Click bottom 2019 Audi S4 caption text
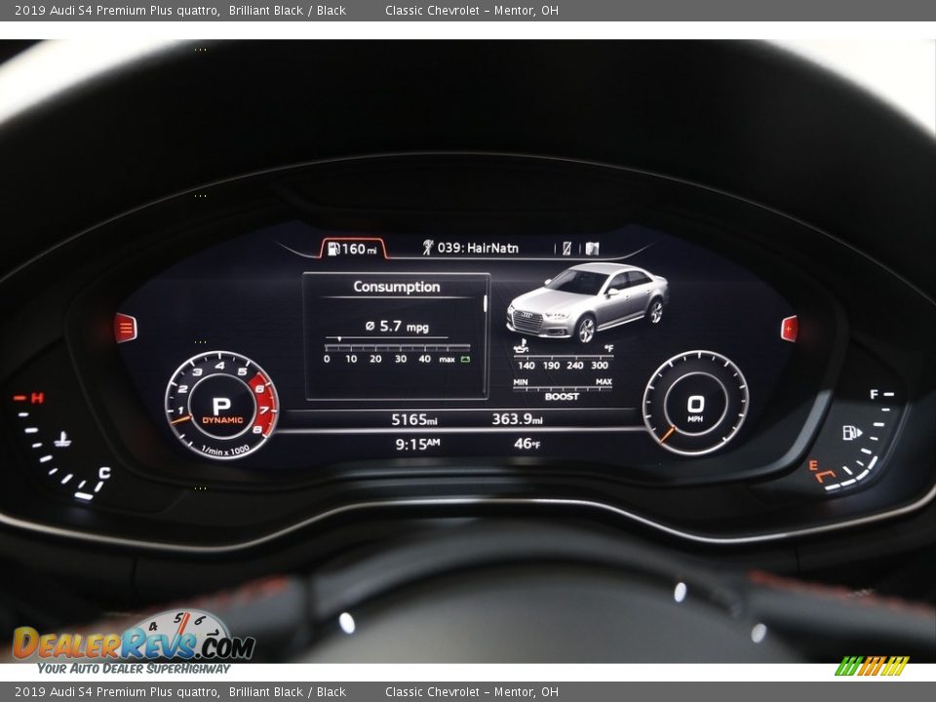936x702 pixels. point(179,692)
